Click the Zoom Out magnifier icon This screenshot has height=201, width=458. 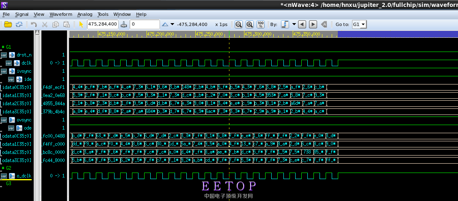point(239,24)
